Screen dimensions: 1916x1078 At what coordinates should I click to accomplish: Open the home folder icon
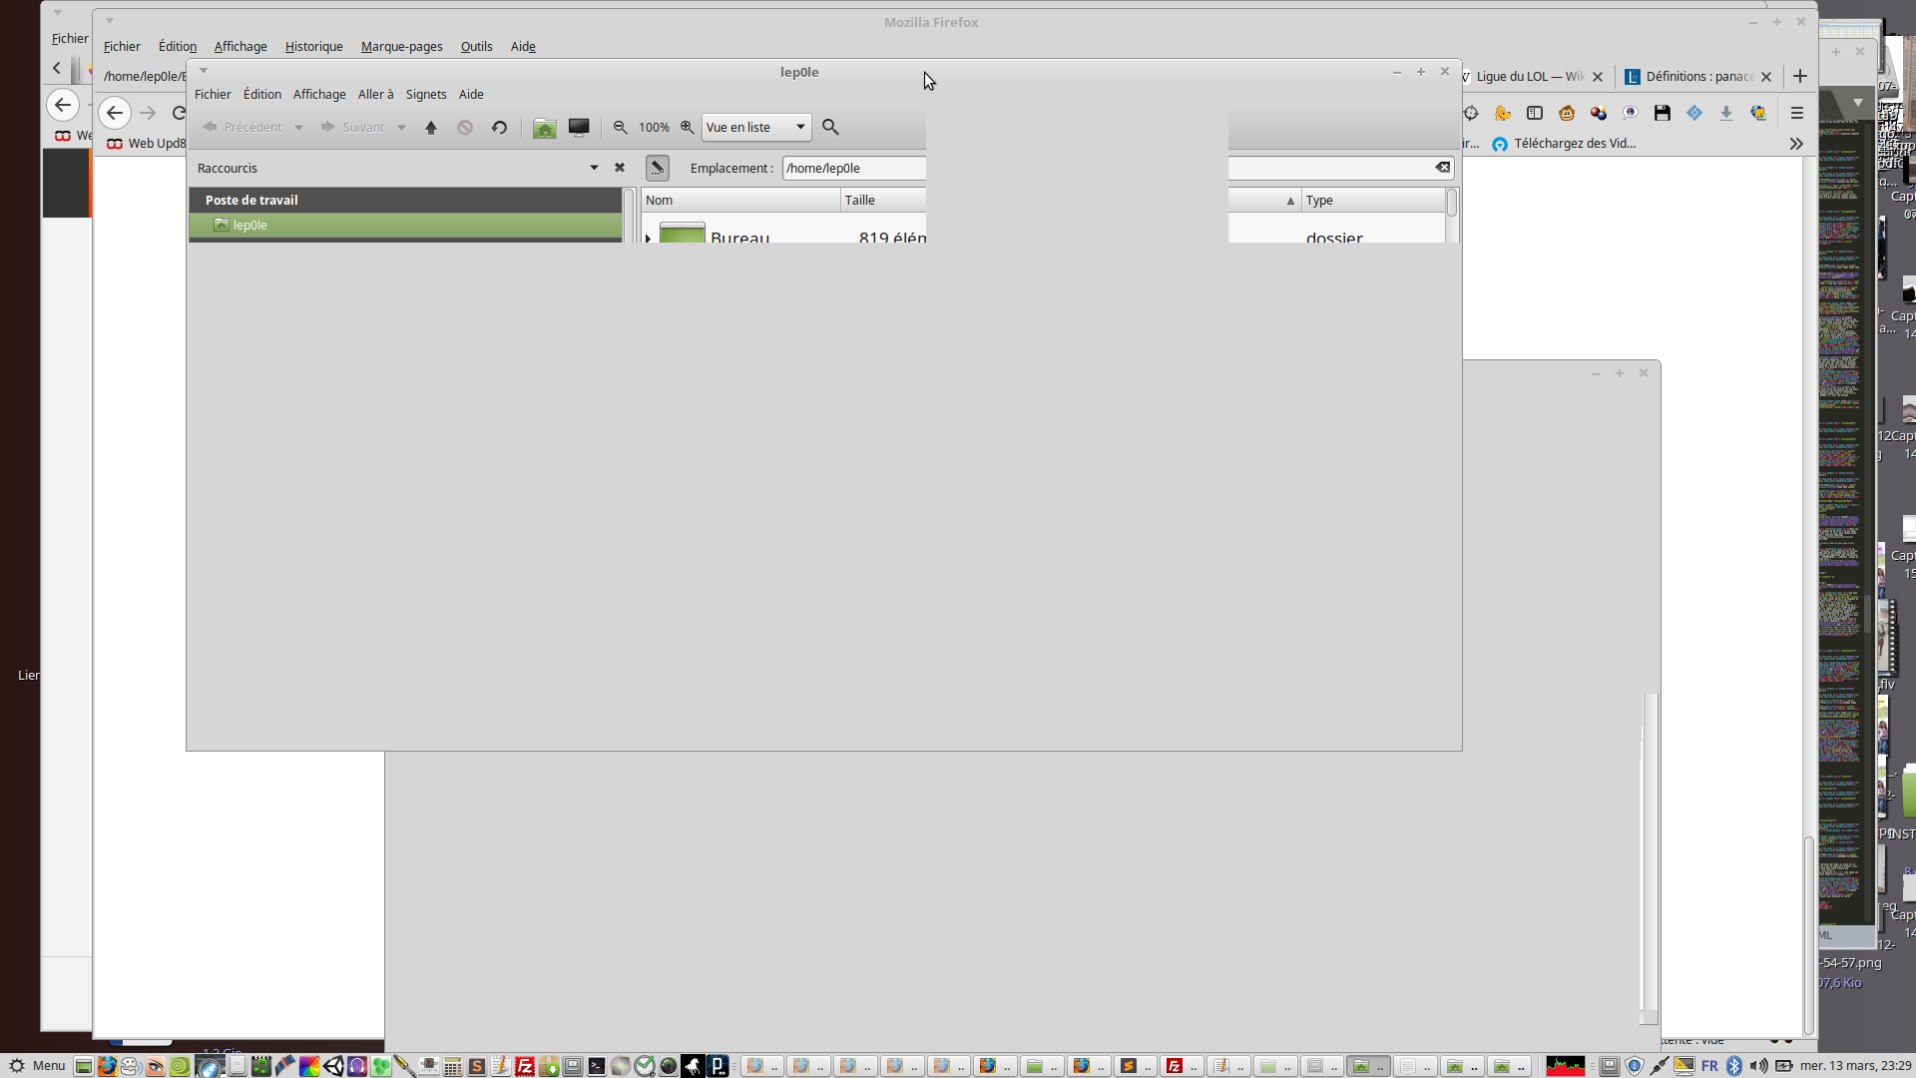click(x=544, y=128)
